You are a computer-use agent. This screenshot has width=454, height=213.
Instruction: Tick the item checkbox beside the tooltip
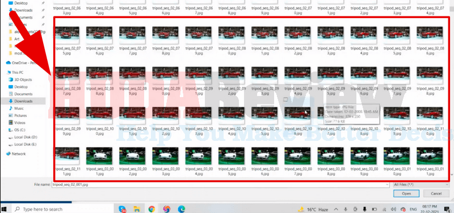(285, 99)
